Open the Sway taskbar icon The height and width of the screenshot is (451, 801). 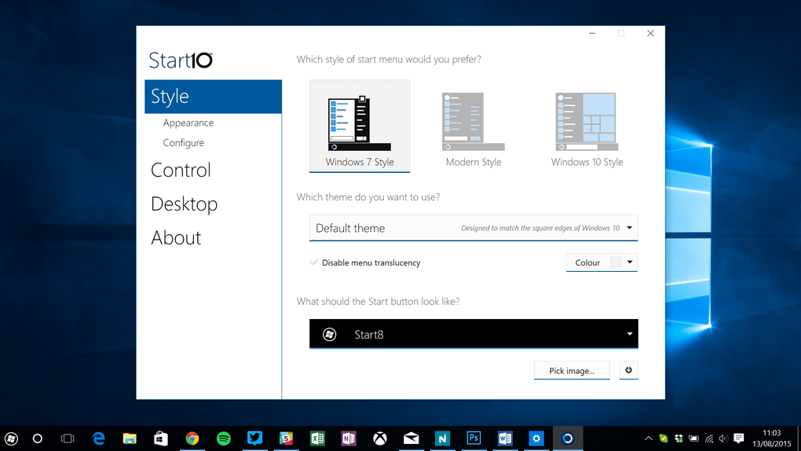(286, 438)
